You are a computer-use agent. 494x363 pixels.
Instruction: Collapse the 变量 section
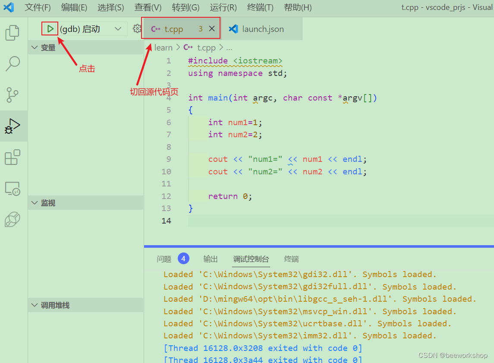(x=85, y=47)
